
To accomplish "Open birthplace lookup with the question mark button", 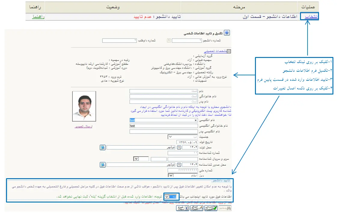I will pos(179,148).
